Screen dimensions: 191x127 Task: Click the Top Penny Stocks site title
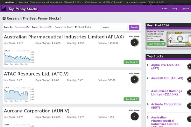(23, 9)
